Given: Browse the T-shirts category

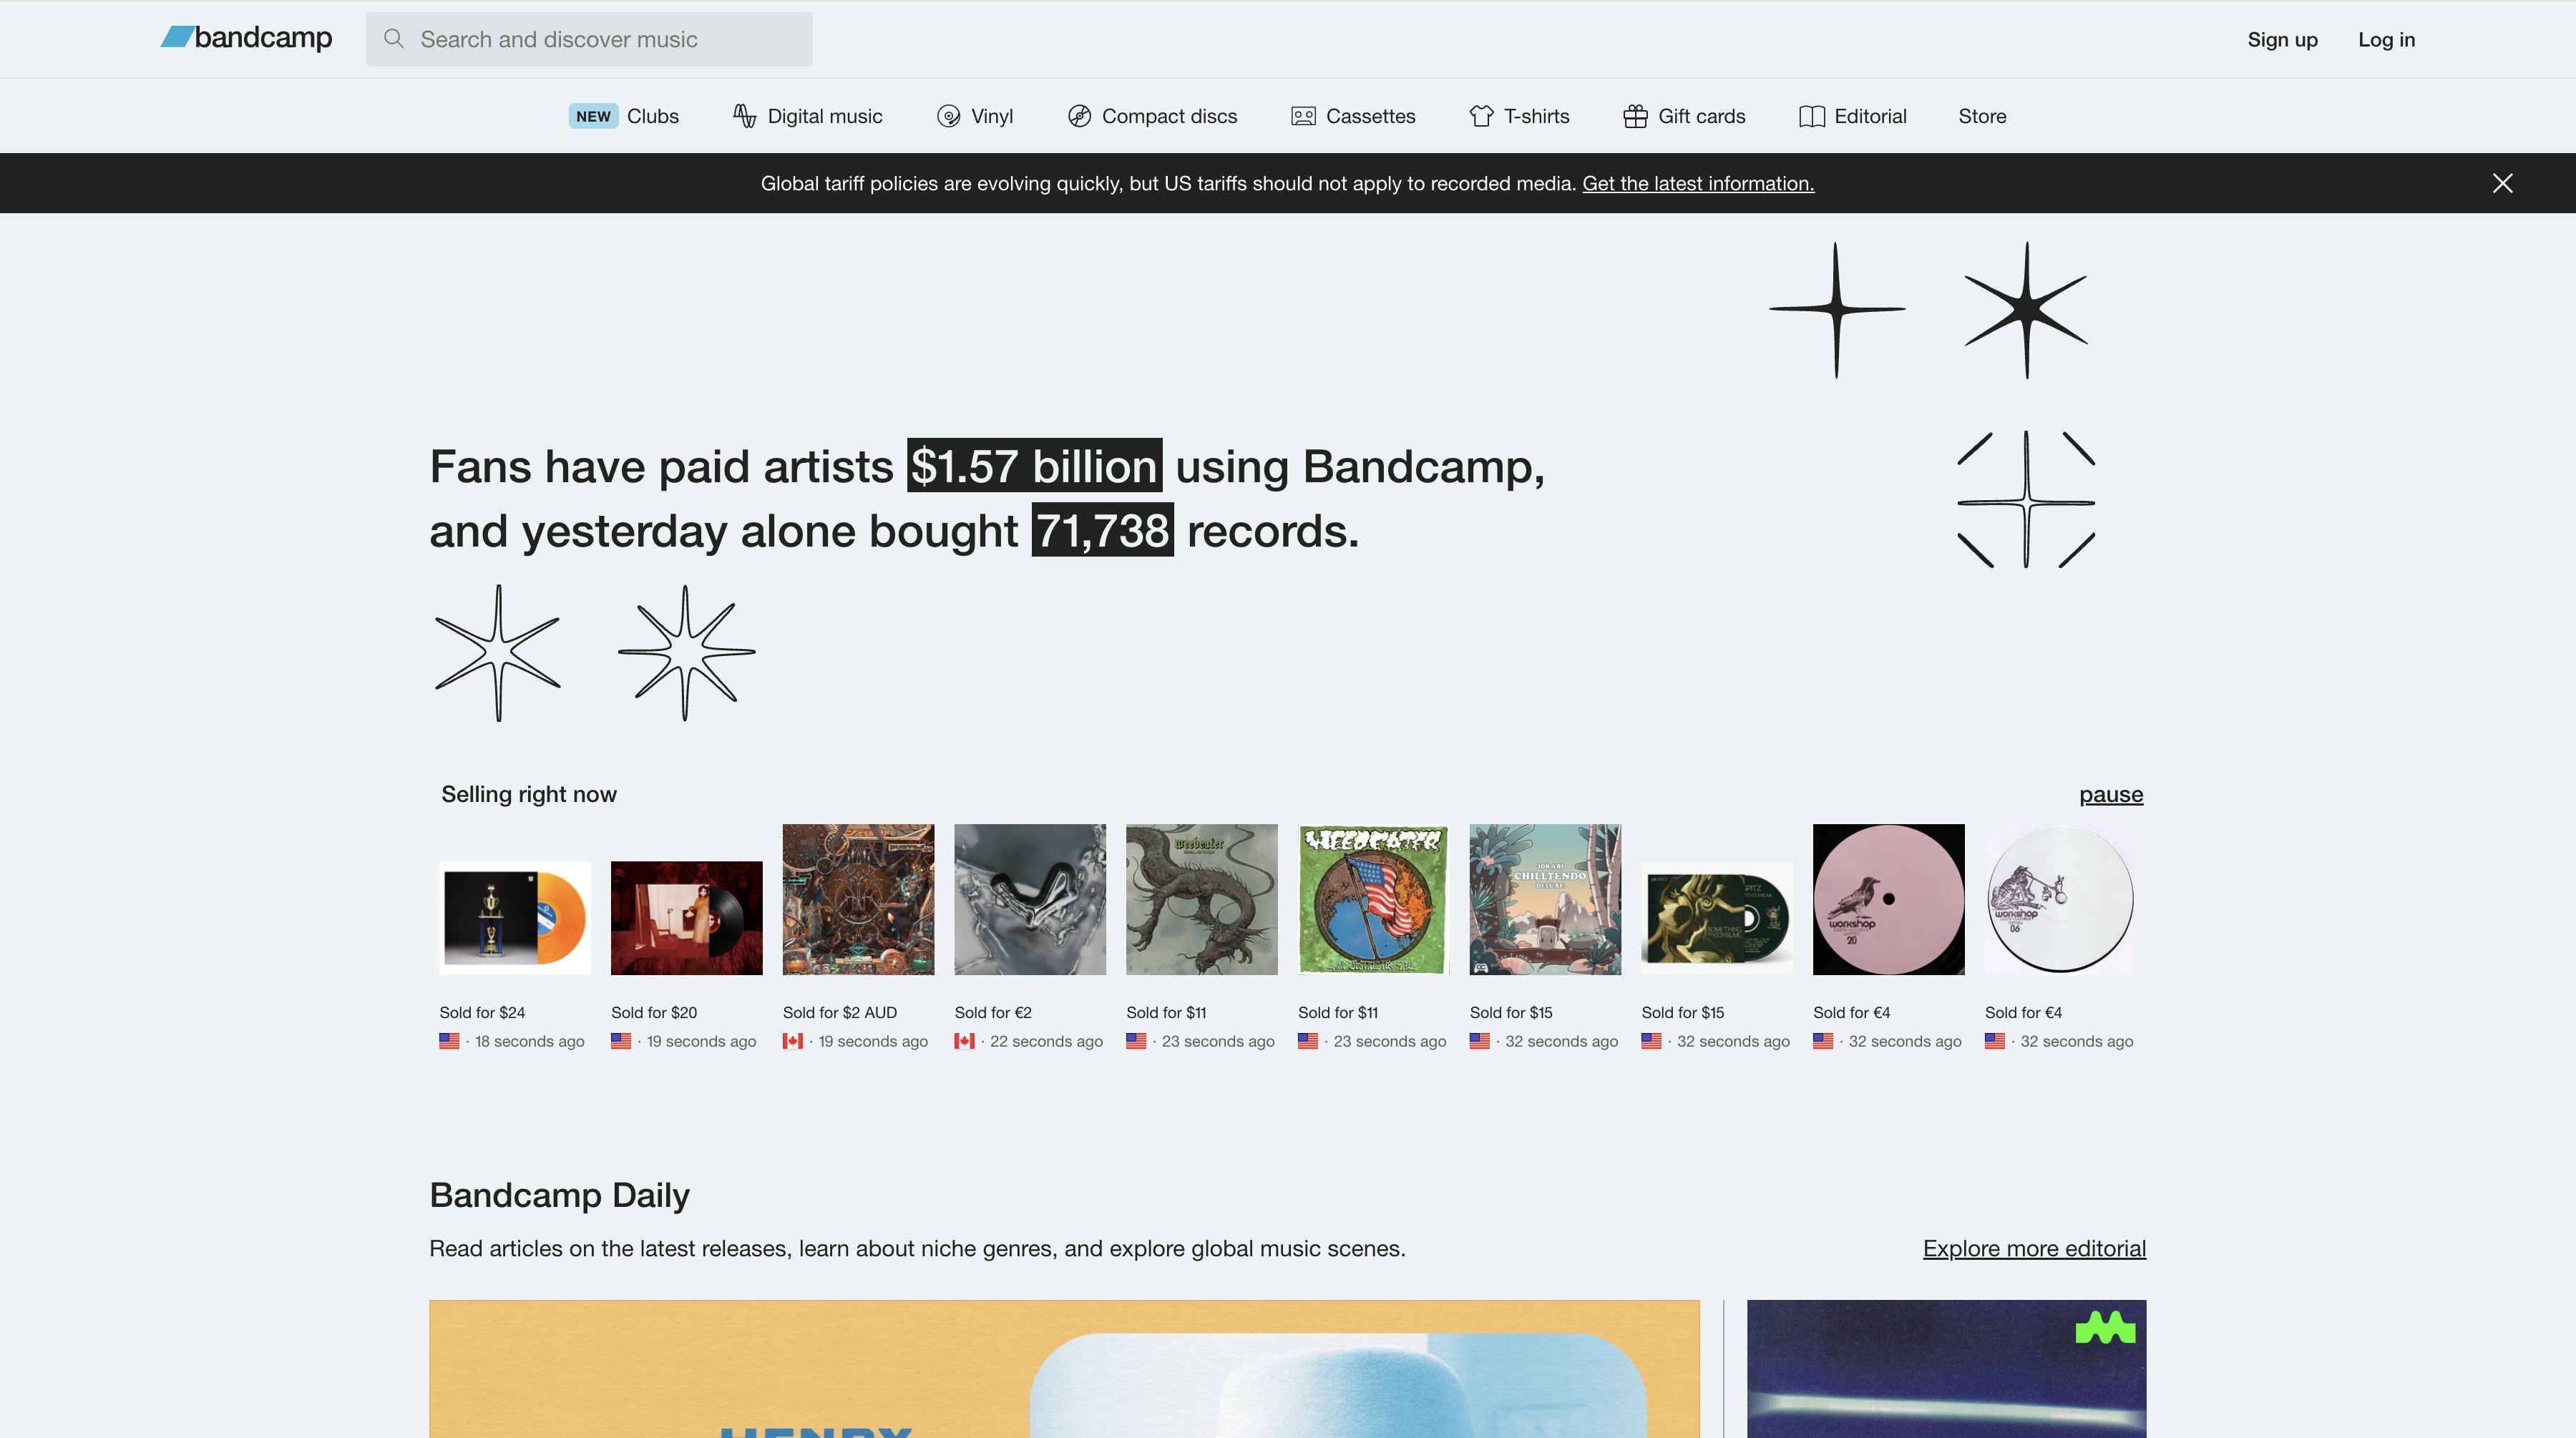Looking at the screenshot, I should pos(1536,116).
